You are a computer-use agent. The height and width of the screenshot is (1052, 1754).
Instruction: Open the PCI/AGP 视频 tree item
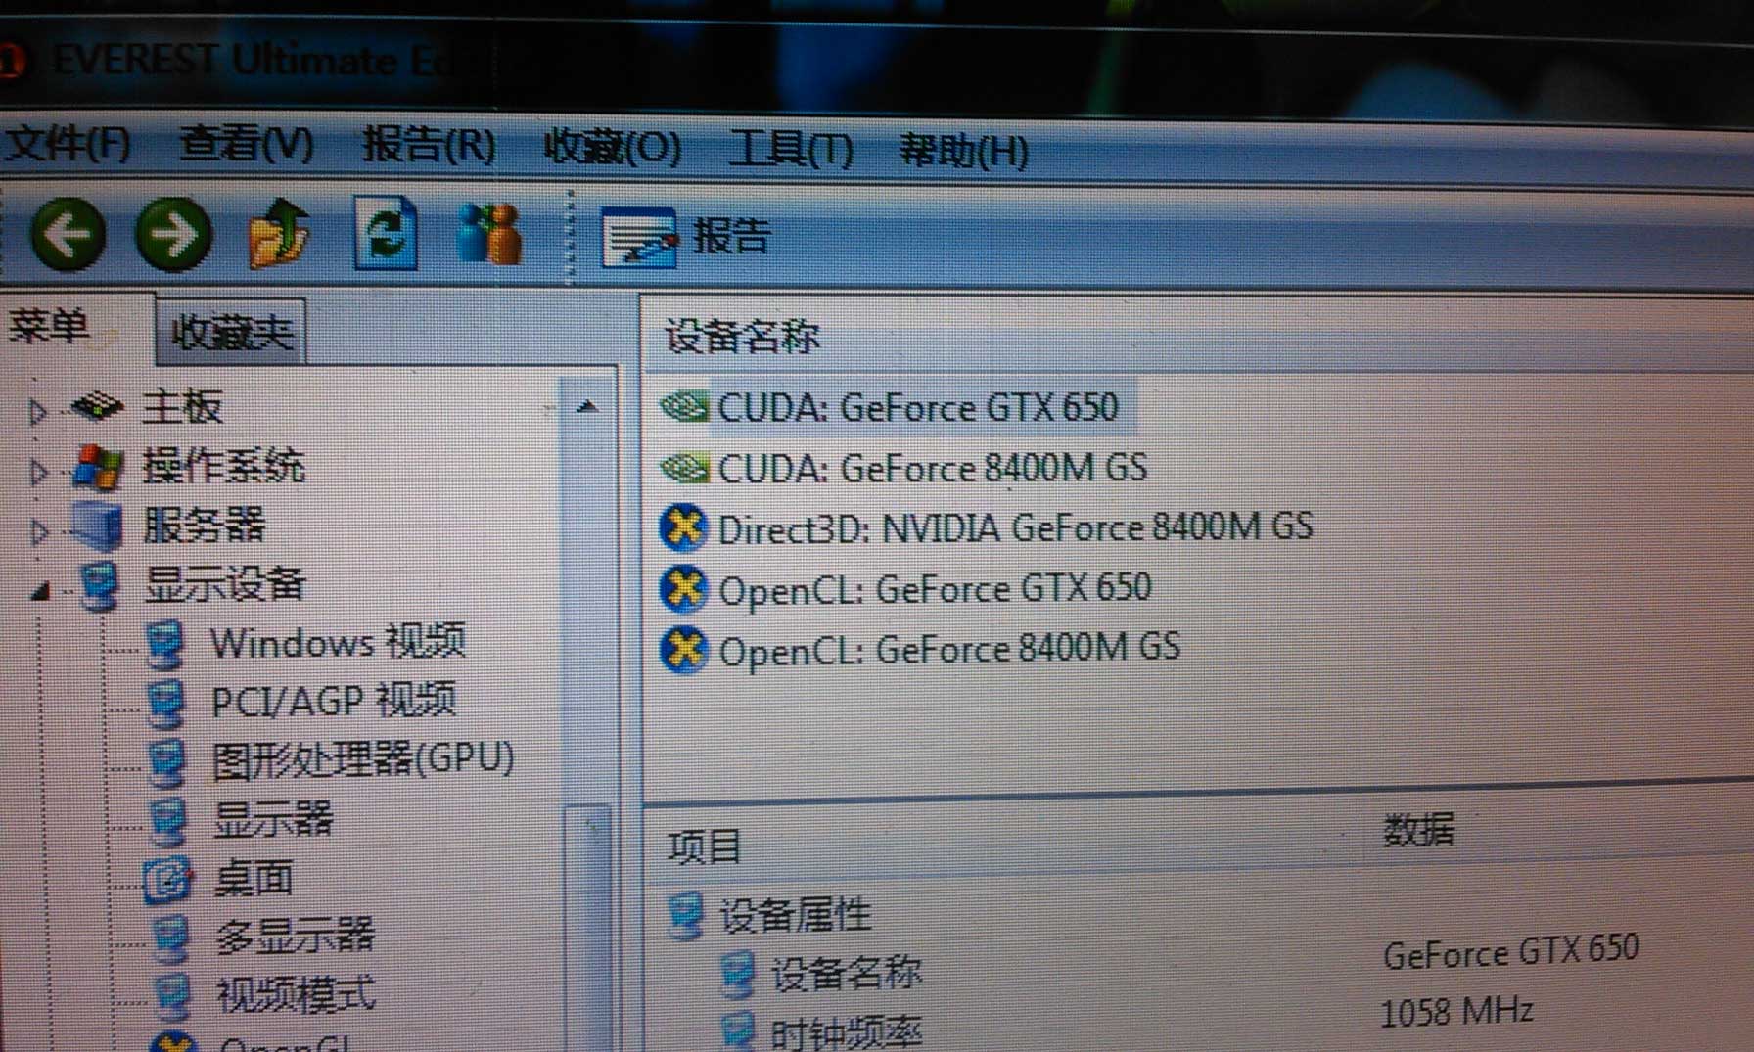point(334,701)
